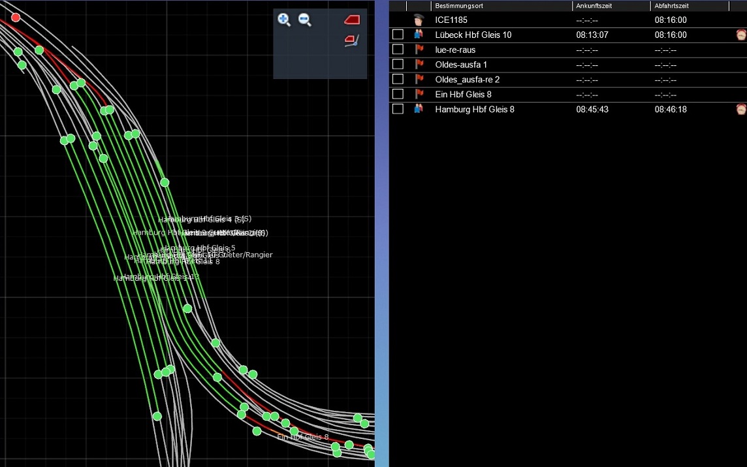Click the red track with marker icon
This screenshot has height=467, width=747.
[351, 40]
